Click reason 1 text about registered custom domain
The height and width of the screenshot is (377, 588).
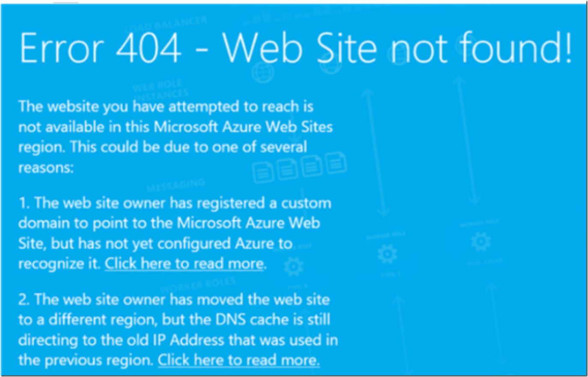pos(175,233)
